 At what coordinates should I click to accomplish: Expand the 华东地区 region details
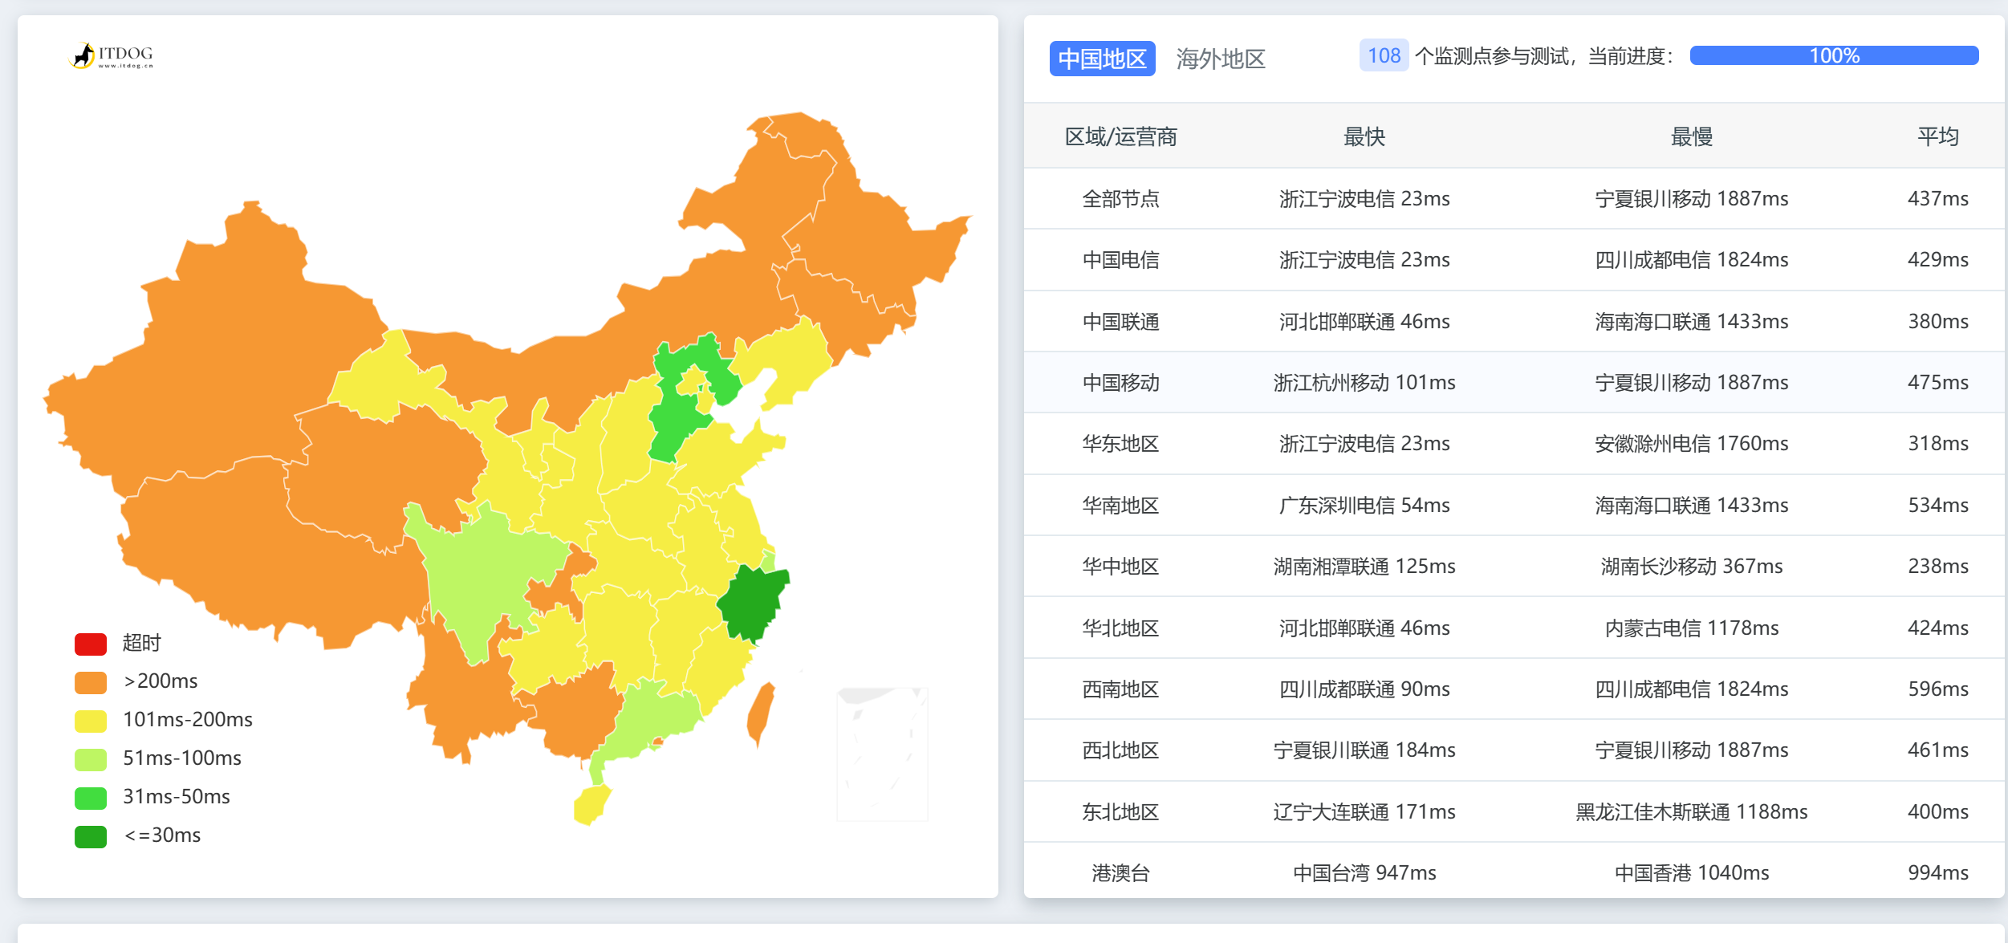[1120, 443]
